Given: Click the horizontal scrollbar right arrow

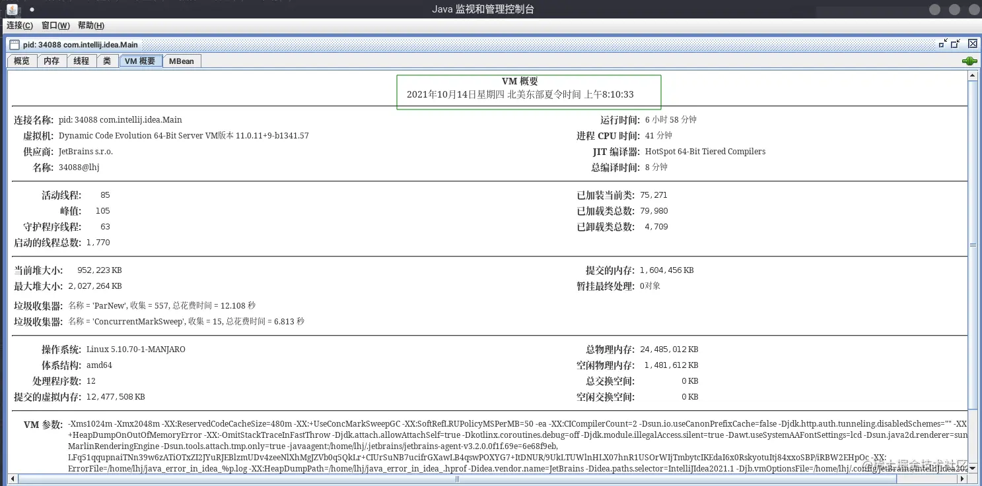Looking at the screenshot, I should click(963, 479).
